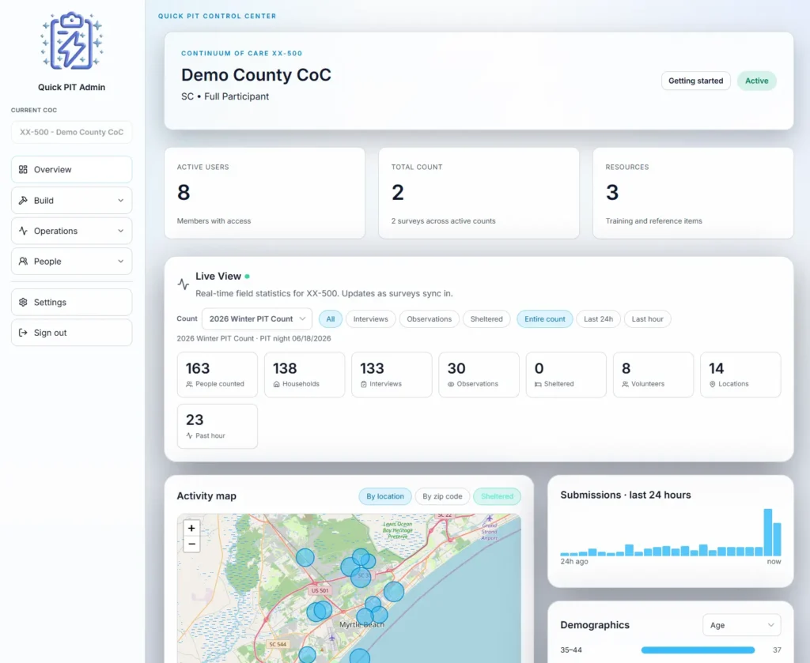Click the Volunteers users icon

tap(626, 384)
